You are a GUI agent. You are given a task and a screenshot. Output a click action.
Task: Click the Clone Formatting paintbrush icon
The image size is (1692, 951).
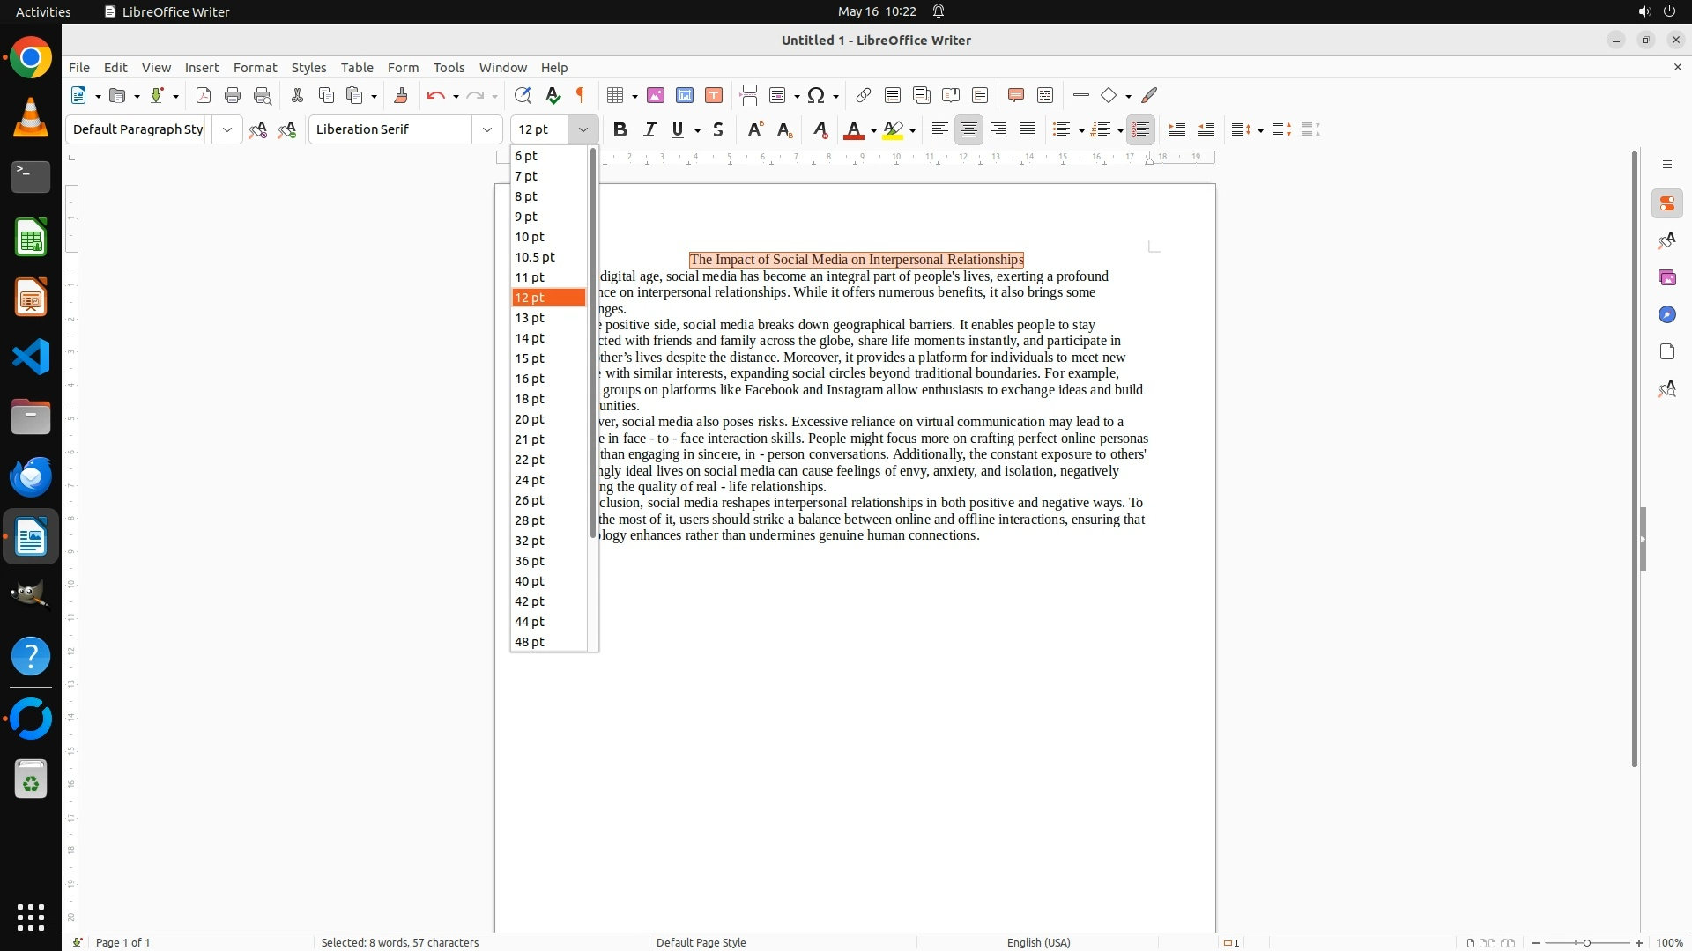point(401,95)
